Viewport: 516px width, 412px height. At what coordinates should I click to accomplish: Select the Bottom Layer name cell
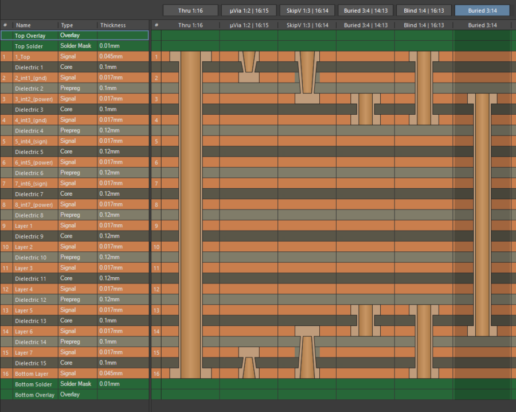coord(32,374)
